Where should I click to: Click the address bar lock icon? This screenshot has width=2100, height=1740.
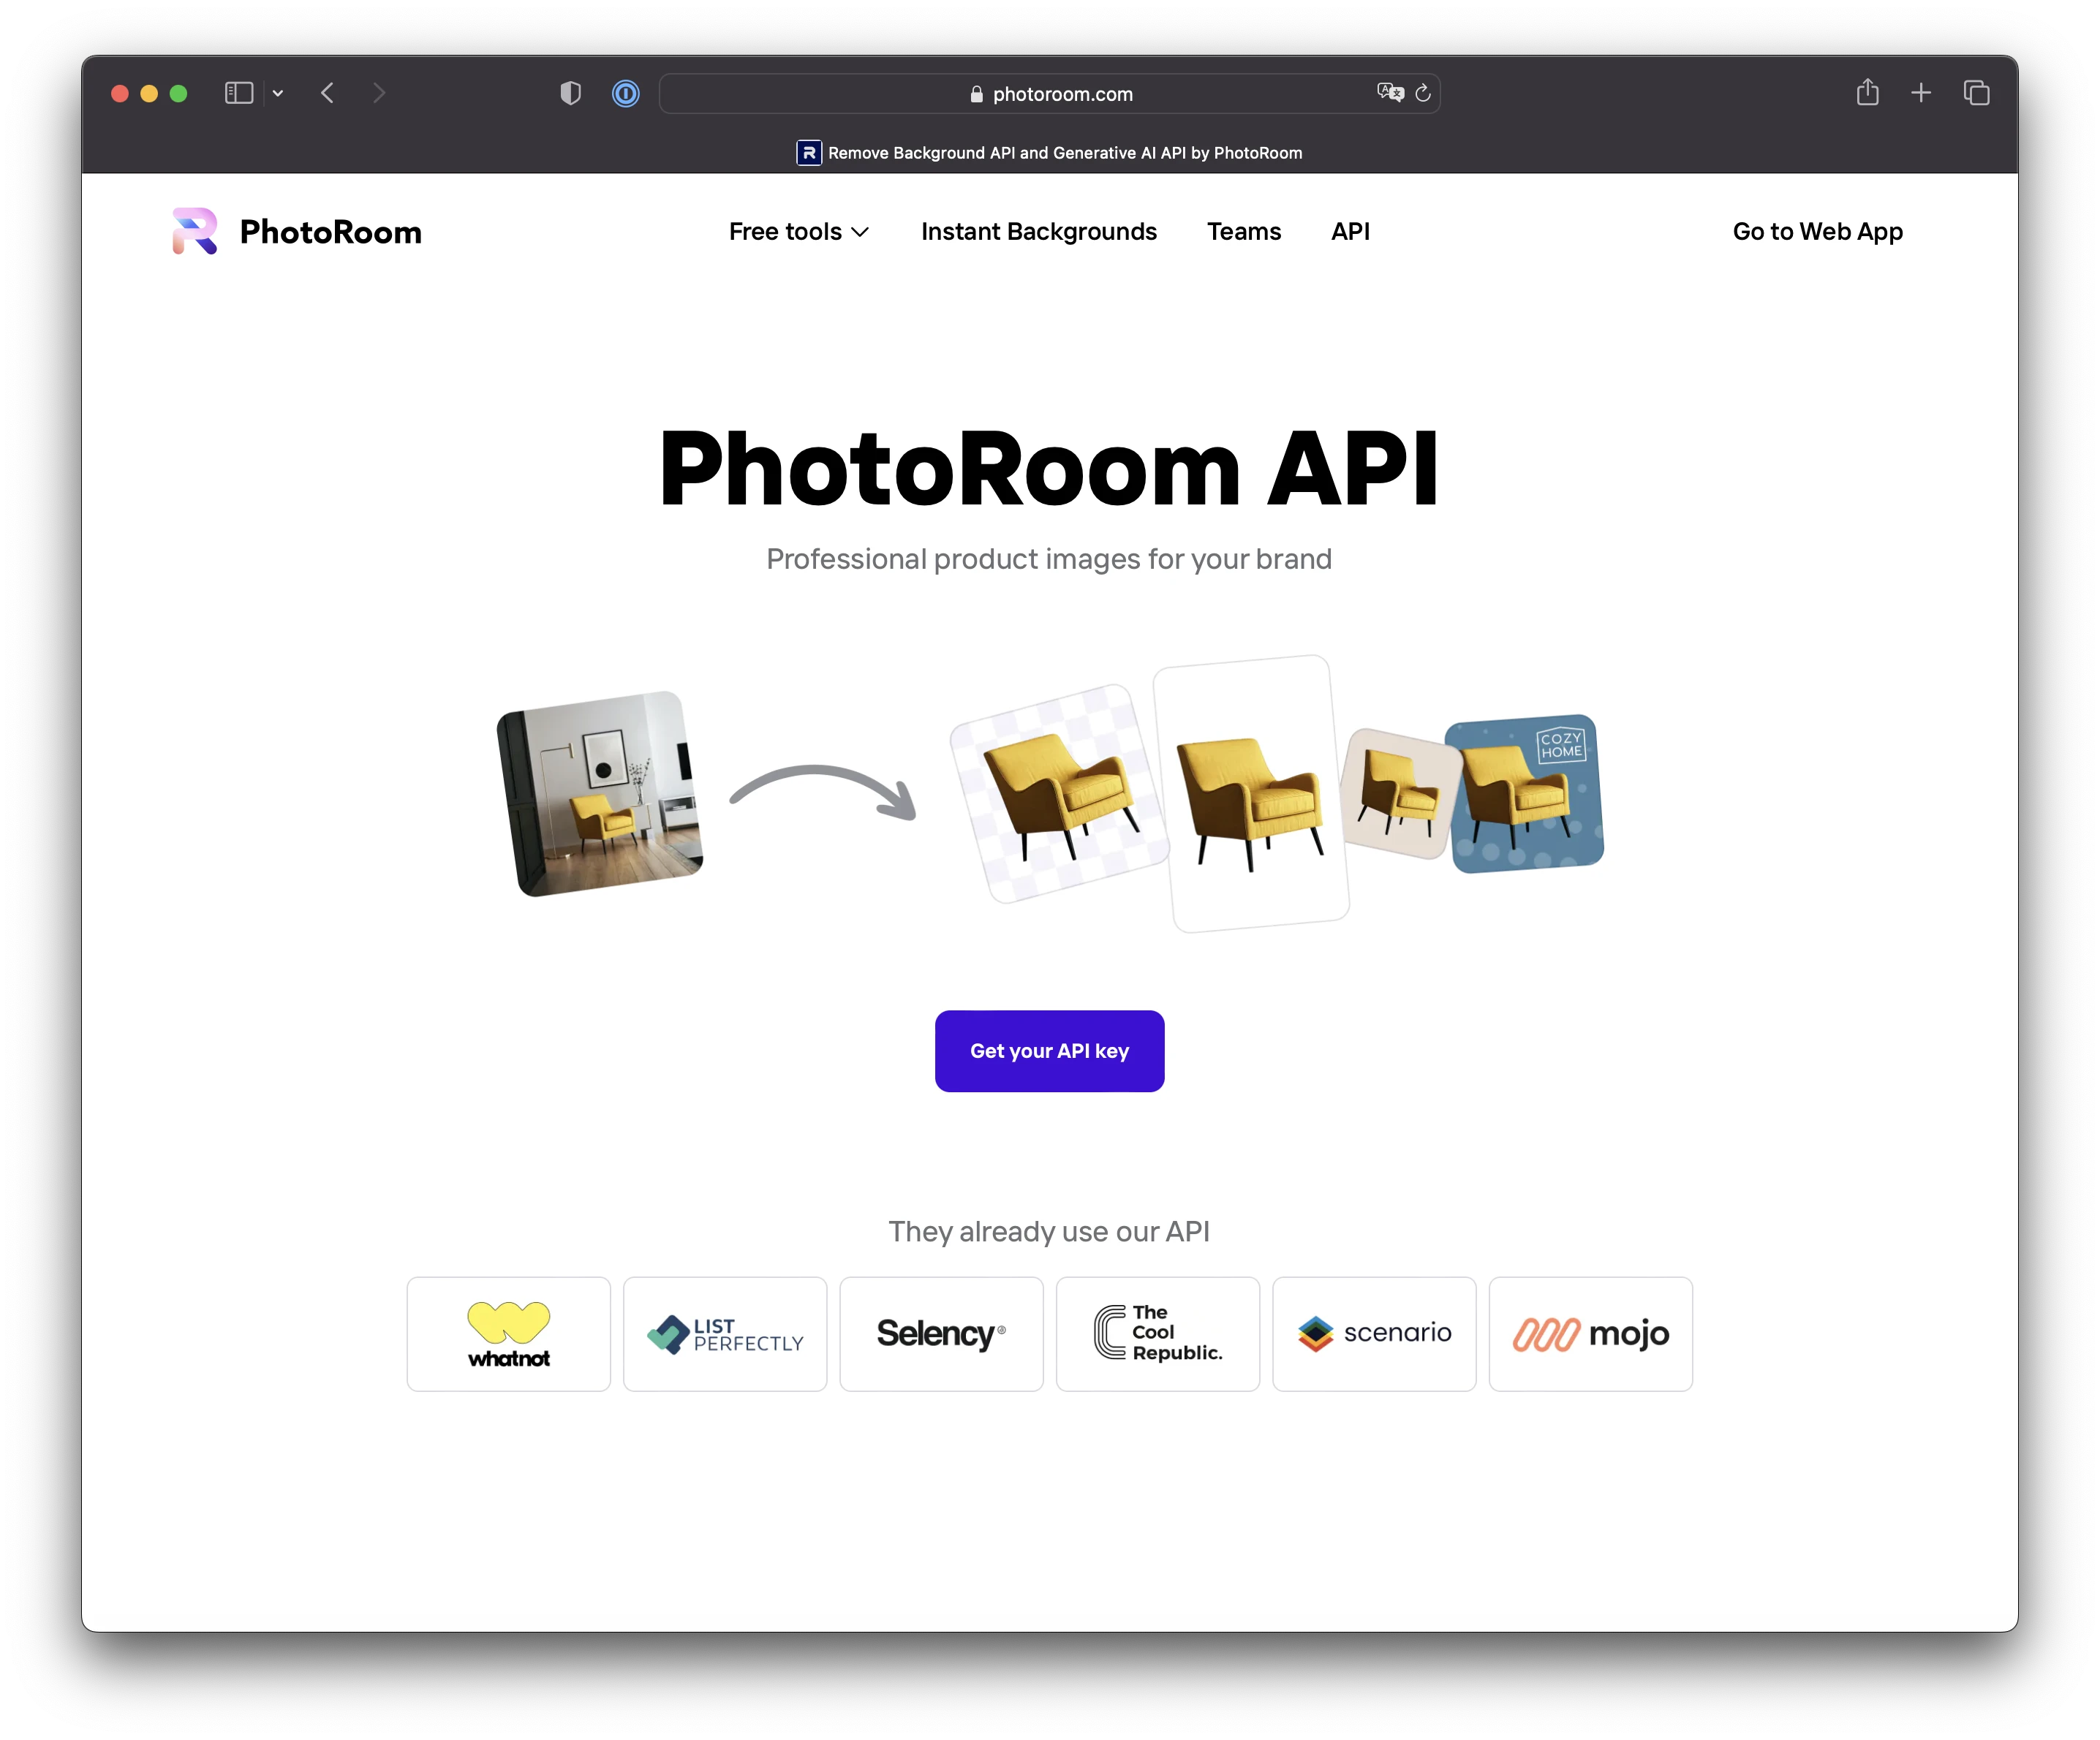click(x=976, y=94)
